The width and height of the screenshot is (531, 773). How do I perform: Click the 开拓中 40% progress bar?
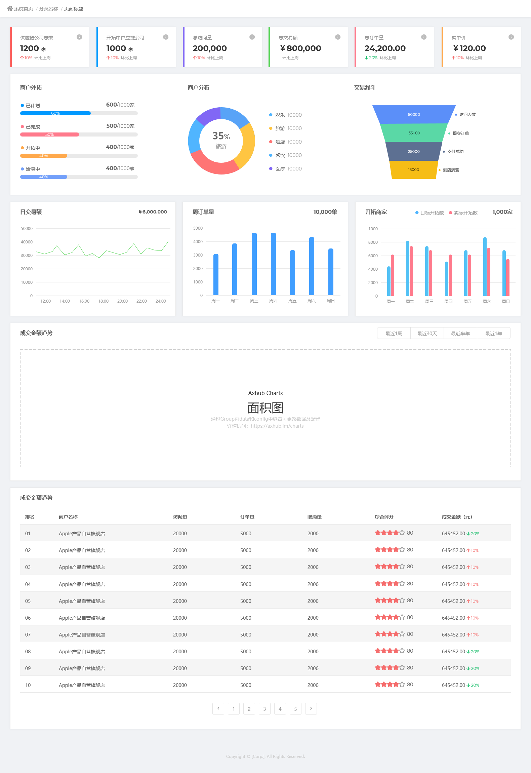click(79, 156)
